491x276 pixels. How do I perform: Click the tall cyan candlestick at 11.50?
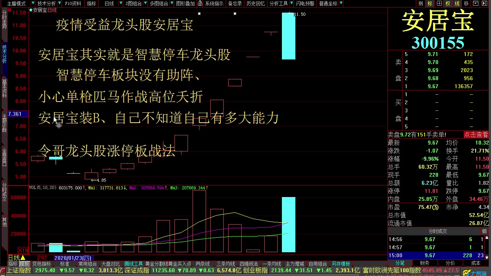(x=288, y=36)
